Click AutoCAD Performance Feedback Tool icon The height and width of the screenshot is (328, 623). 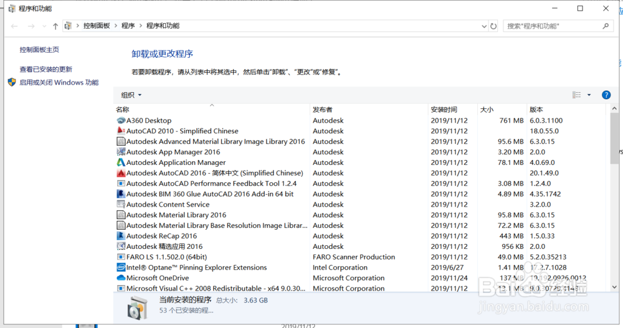coord(121,184)
